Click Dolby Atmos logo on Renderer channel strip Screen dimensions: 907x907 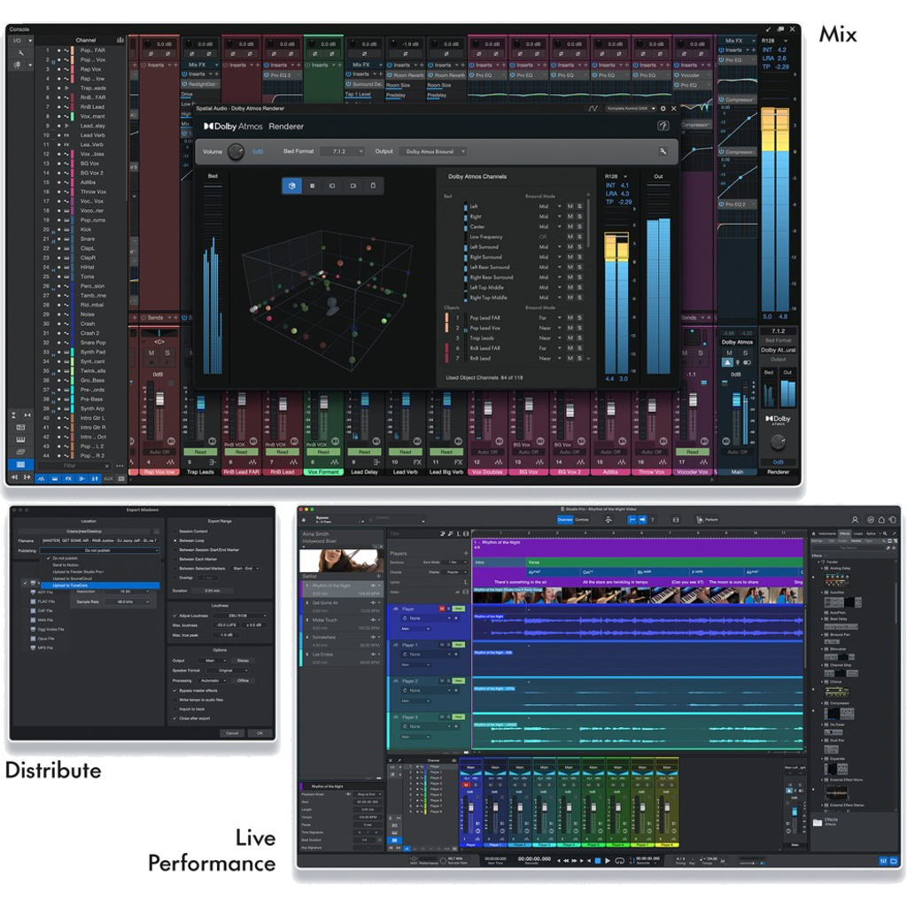[778, 419]
